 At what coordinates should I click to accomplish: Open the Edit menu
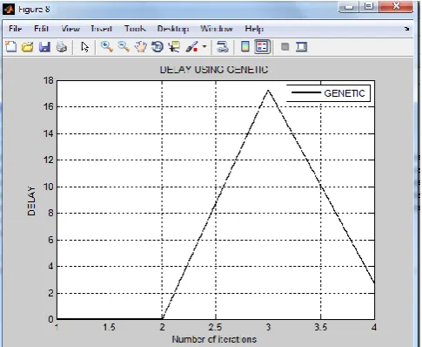pos(41,29)
